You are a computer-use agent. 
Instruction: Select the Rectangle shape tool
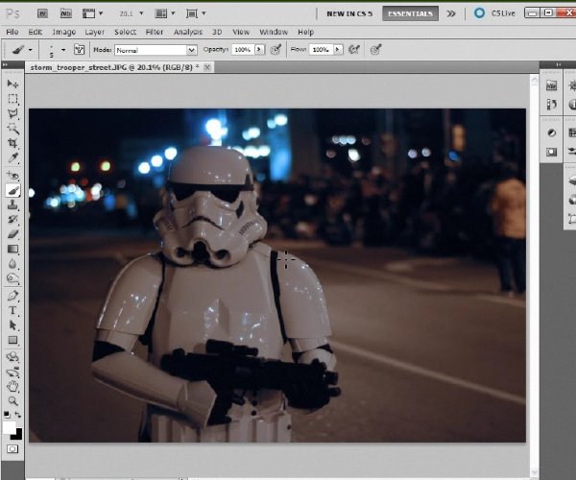(12, 340)
